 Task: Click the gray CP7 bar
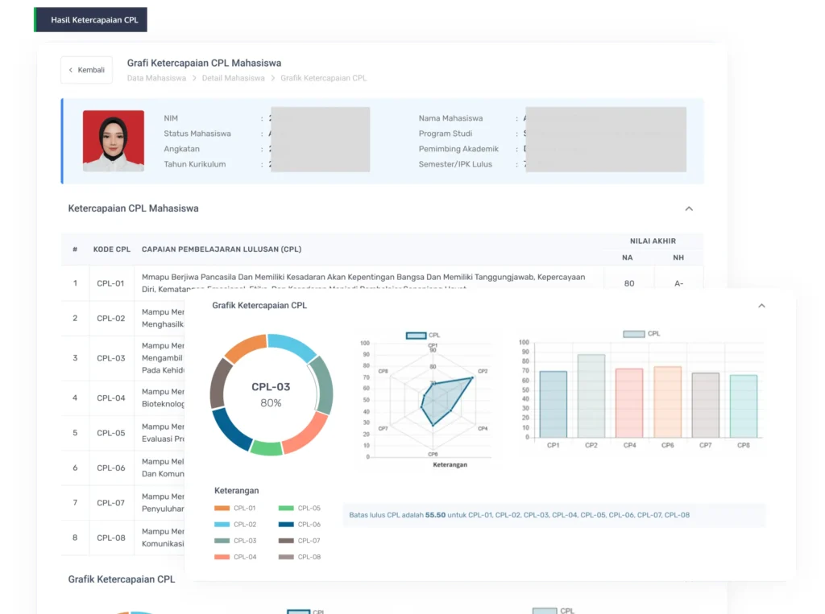tap(706, 406)
